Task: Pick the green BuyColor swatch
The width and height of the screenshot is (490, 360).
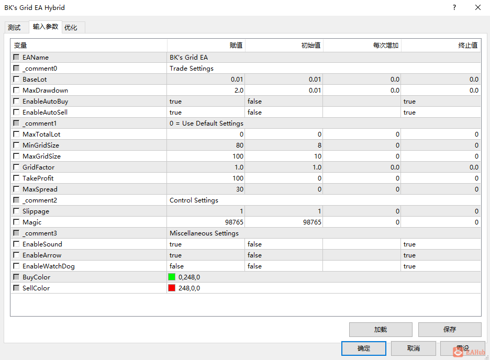Action: [172, 277]
